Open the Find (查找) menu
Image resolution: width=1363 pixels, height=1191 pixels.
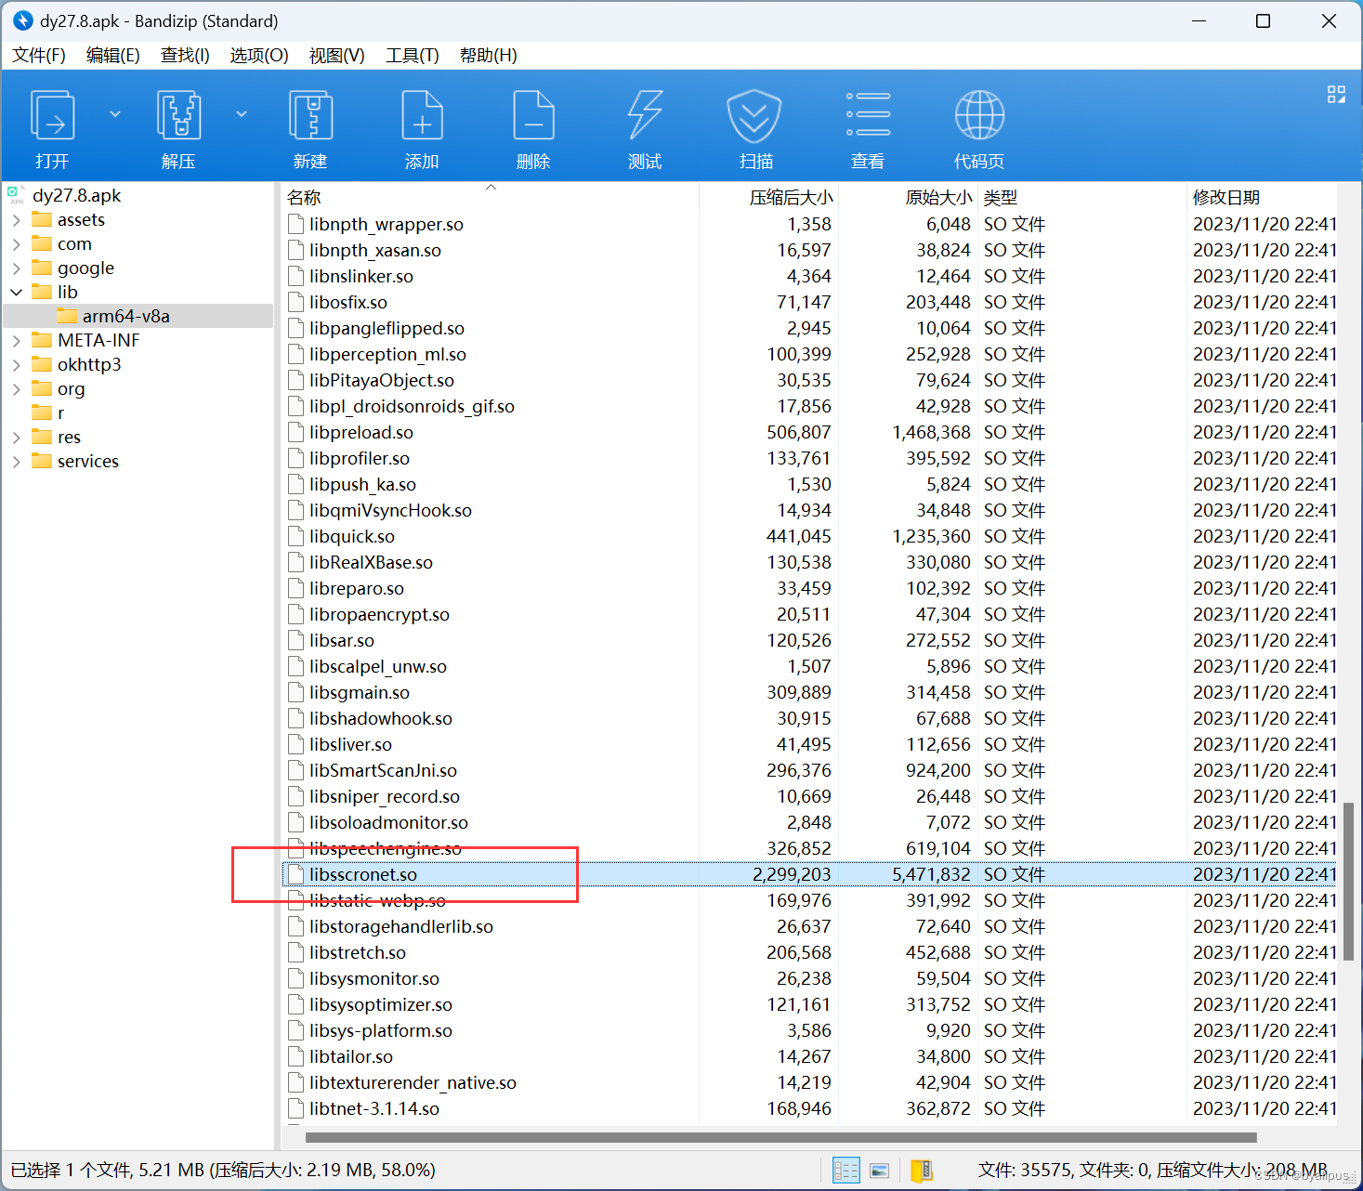pyautogui.click(x=185, y=56)
